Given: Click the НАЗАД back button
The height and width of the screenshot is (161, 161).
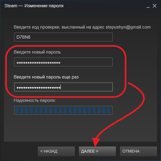Looking at the screenshot, I should pyautogui.click(x=56, y=151).
